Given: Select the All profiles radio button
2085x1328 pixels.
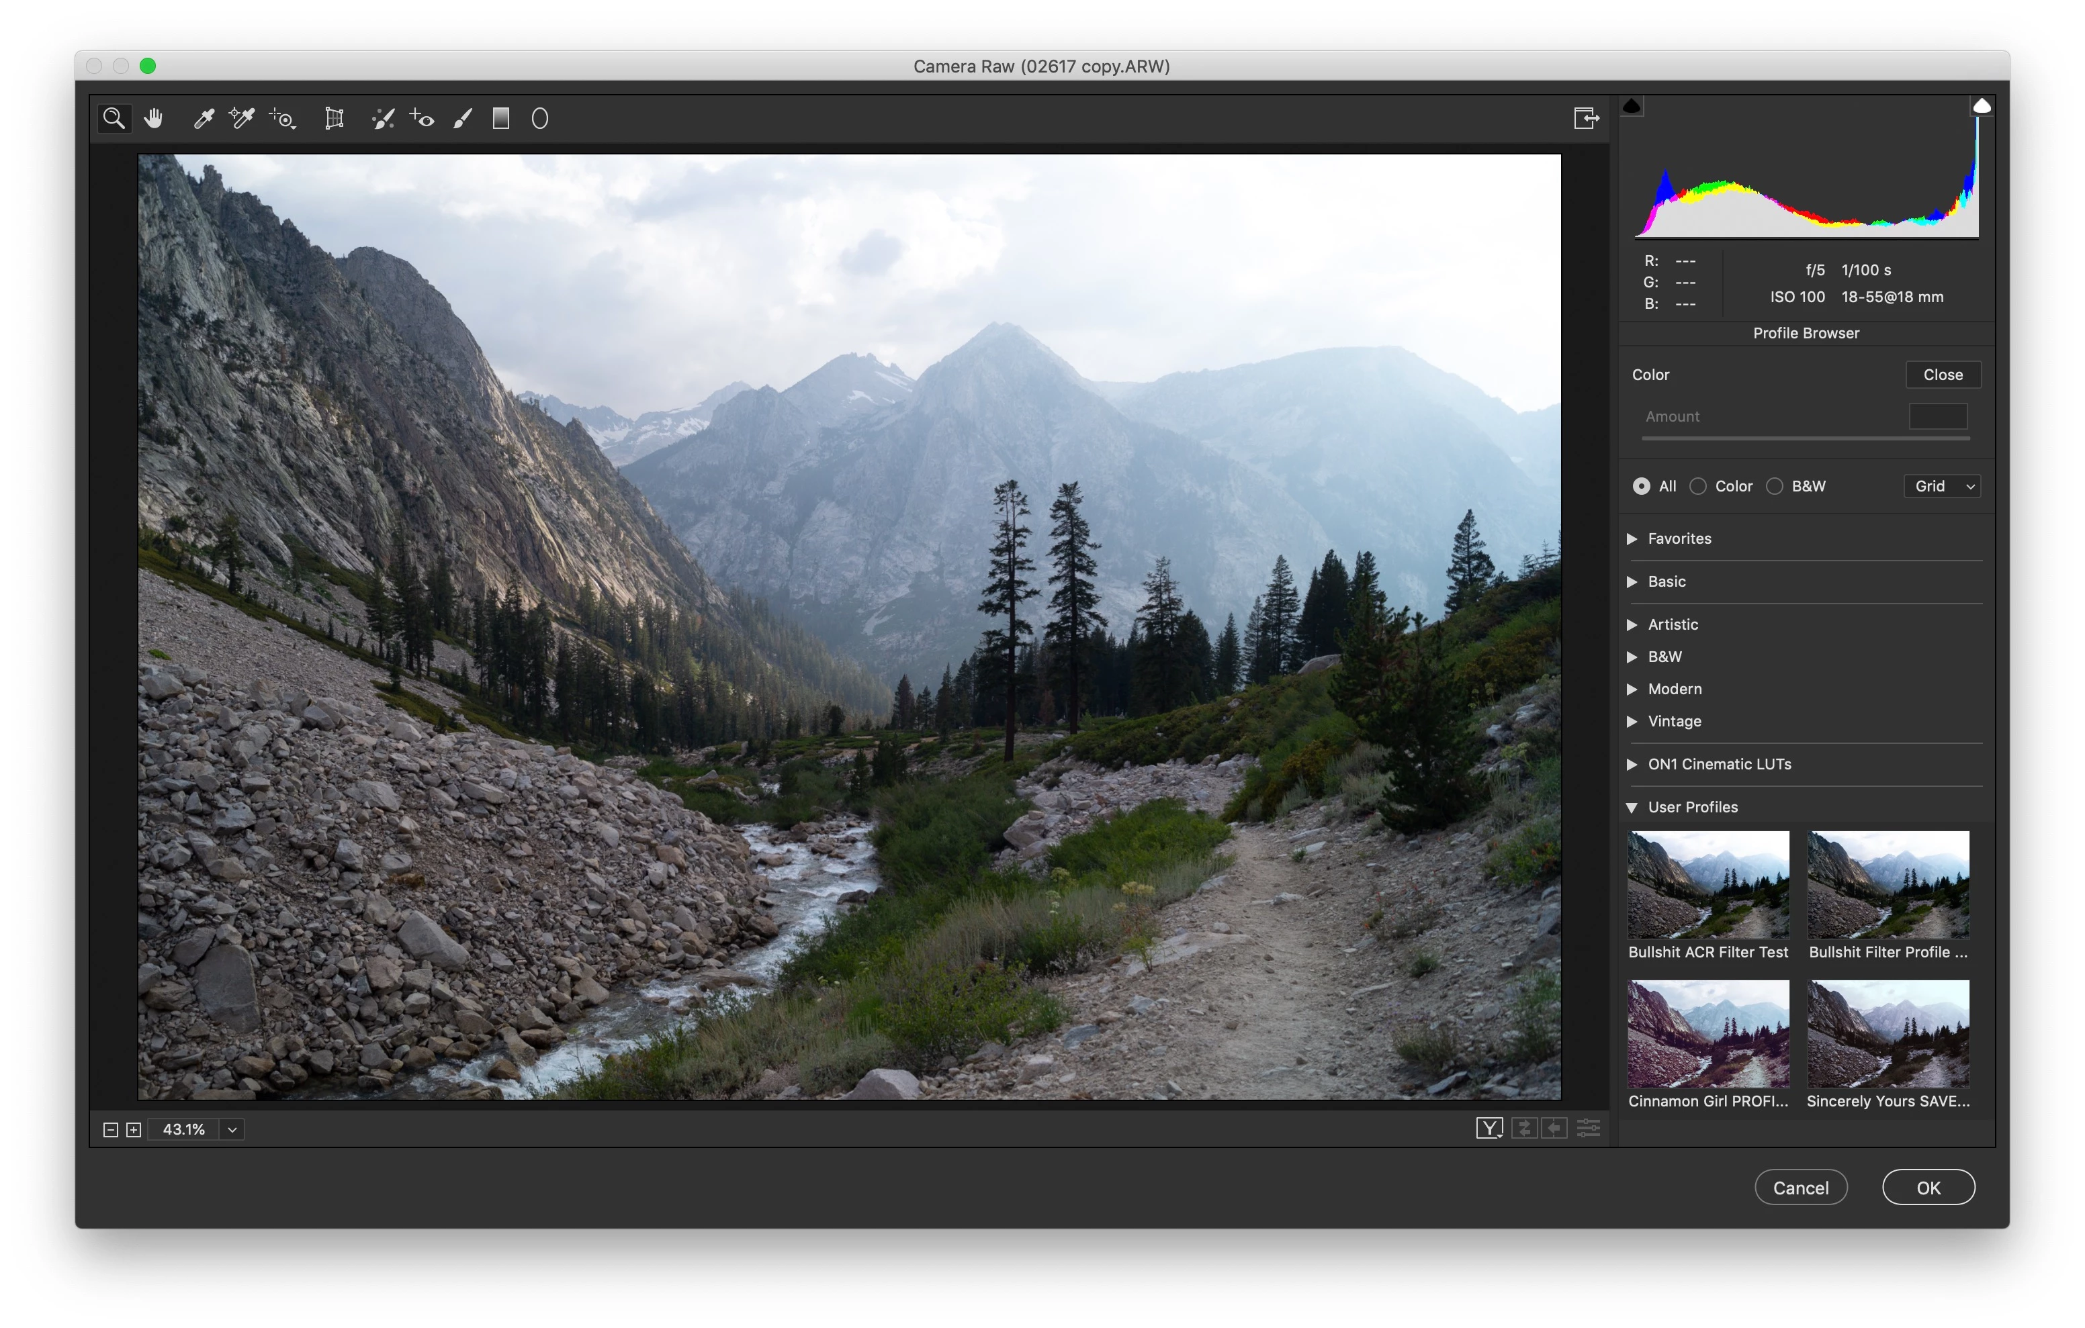Looking at the screenshot, I should point(1641,485).
